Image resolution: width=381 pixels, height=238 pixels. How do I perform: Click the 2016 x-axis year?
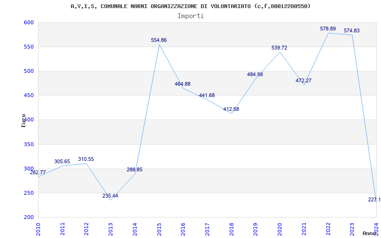(183, 229)
